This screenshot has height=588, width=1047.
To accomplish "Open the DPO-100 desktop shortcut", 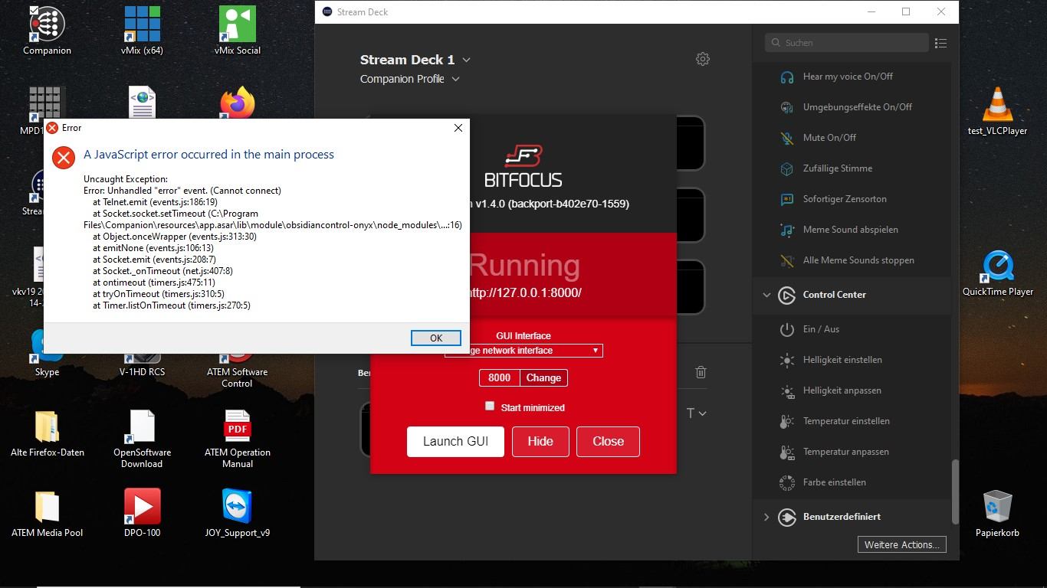I will coord(143,512).
